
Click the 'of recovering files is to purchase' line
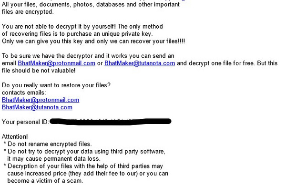point(77,34)
